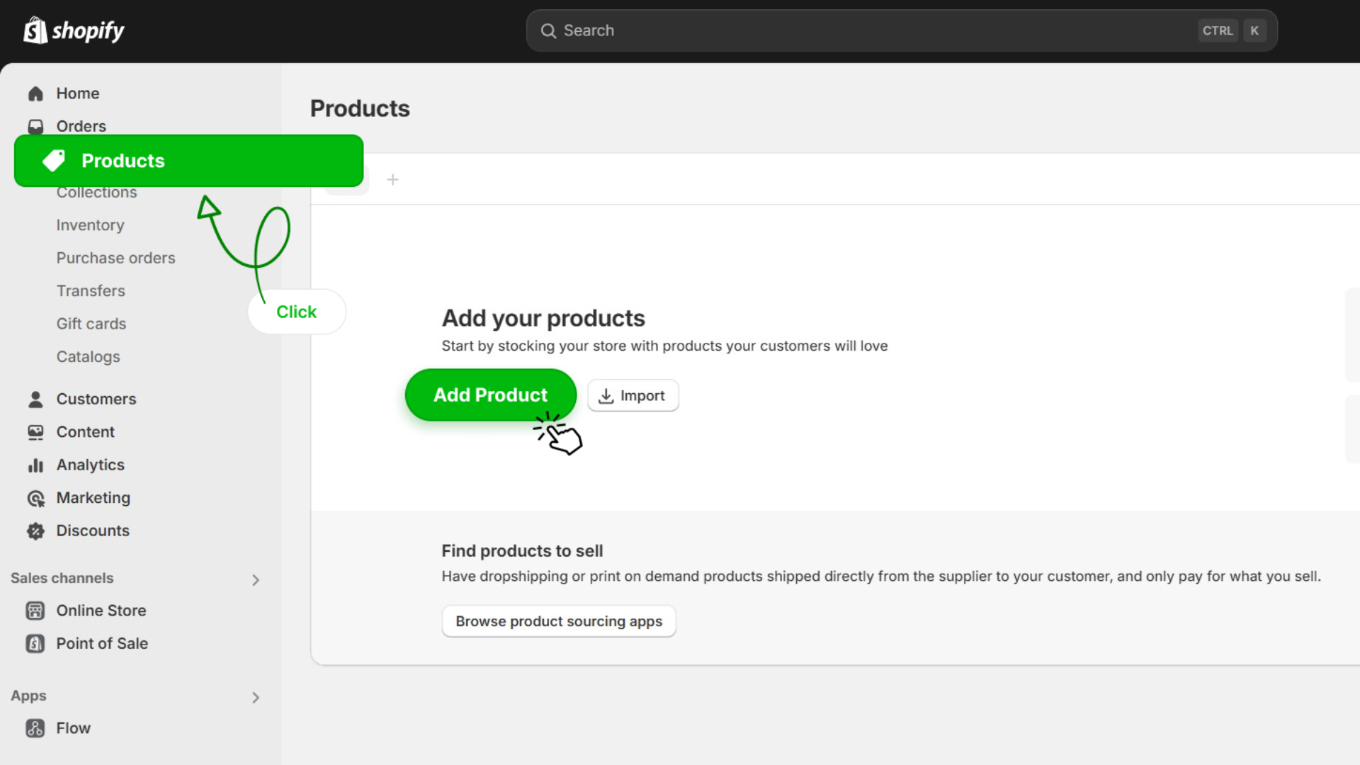The image size is (1360, 765).
Task: Open the Transfers submenu item
Action: (91, 291)
